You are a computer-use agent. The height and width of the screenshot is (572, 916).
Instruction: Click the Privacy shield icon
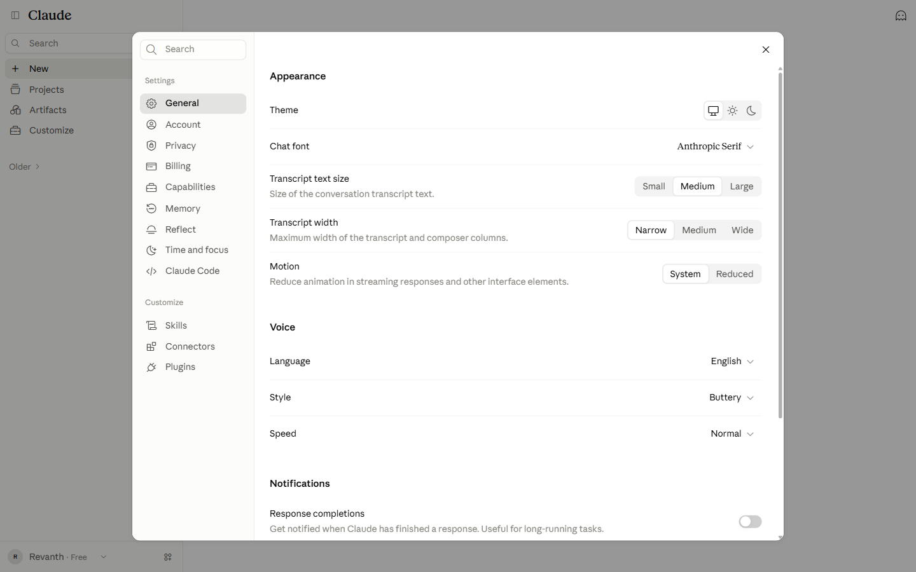151,146
